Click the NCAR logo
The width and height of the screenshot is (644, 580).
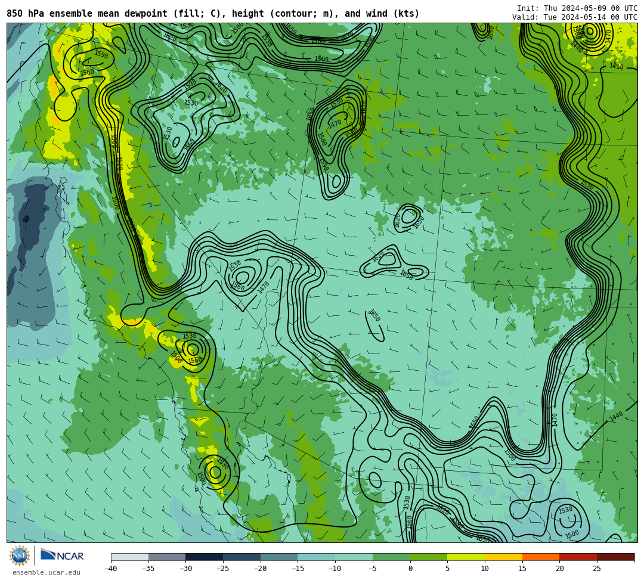point(62,556)
